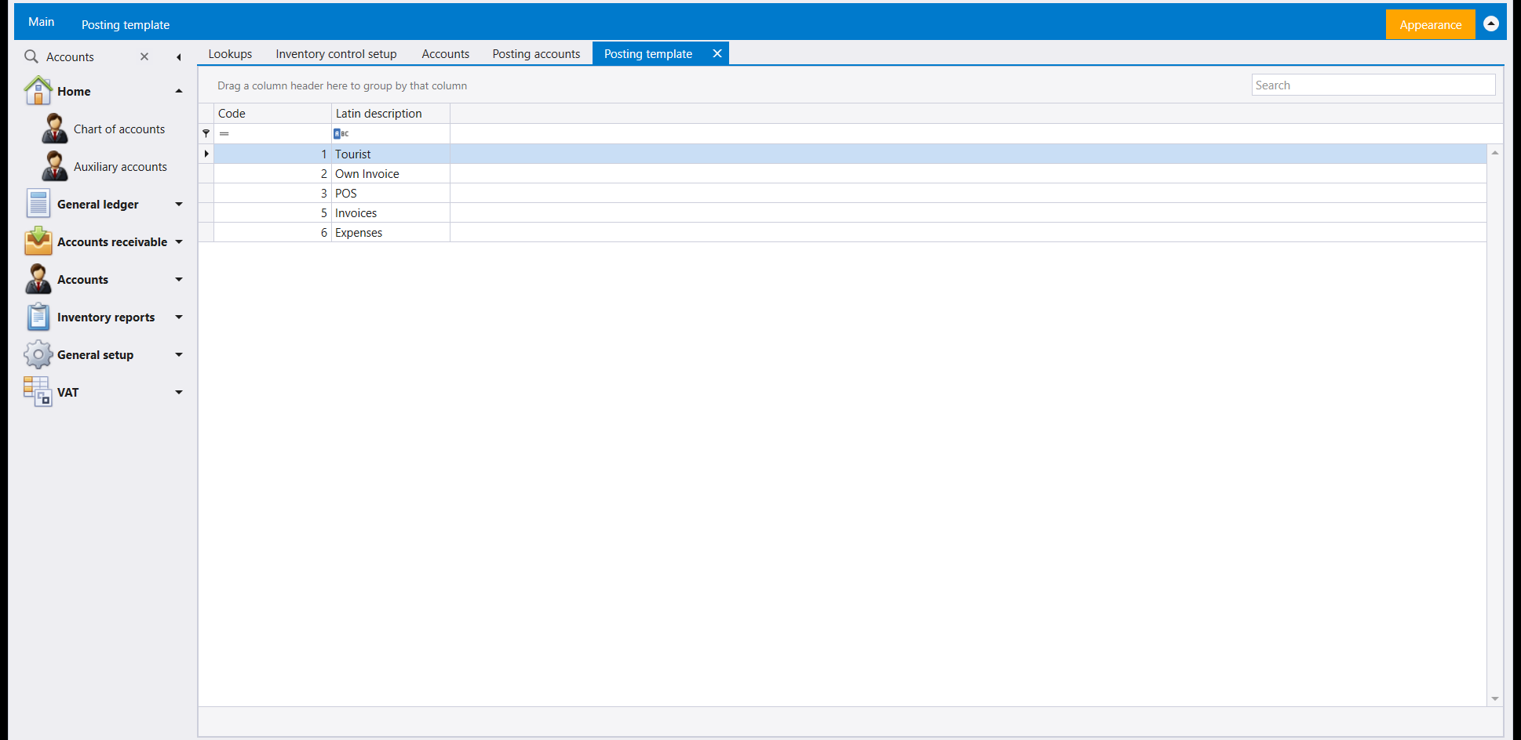Click the scrollbar up arrow

coord(1495,153)
